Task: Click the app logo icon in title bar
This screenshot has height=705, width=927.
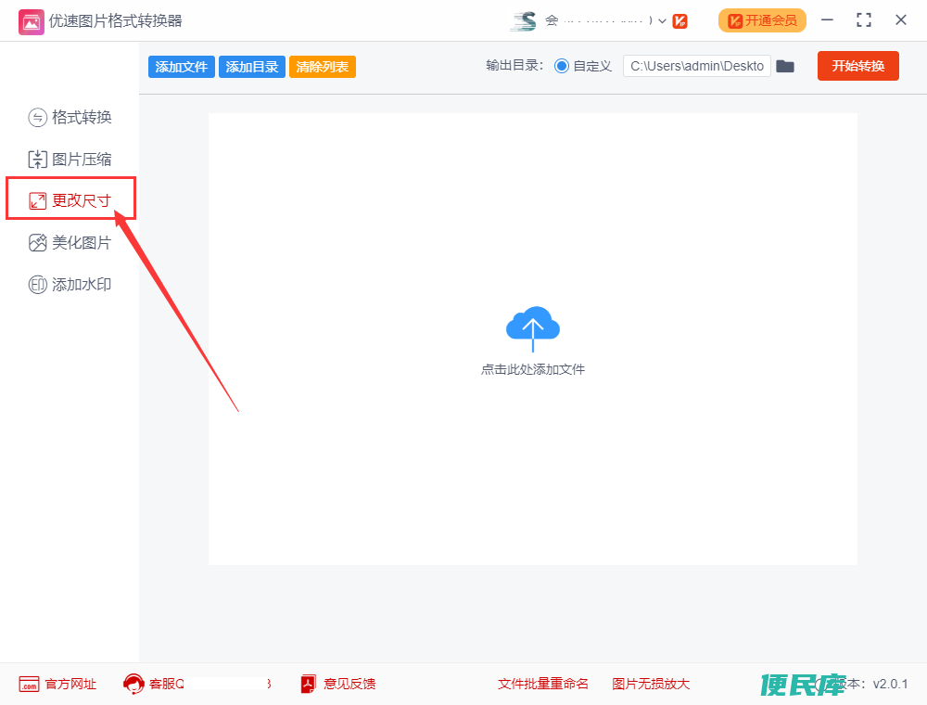Action: pos(32,22)
